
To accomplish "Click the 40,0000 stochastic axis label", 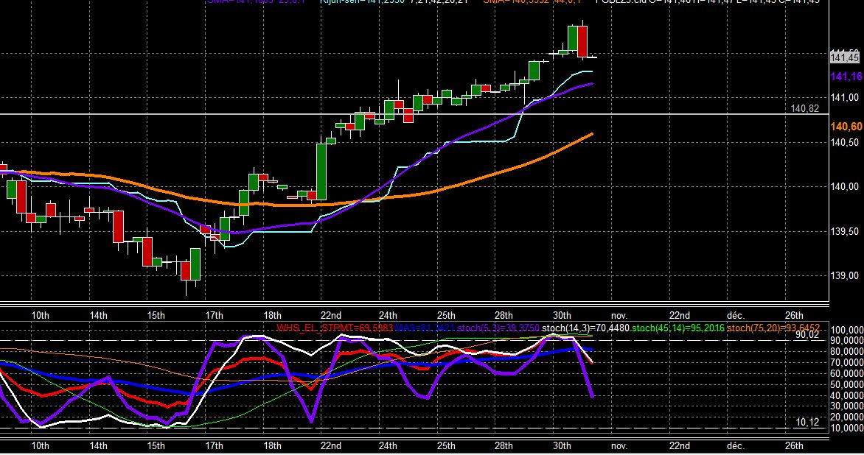I will [x=847, y=395].
